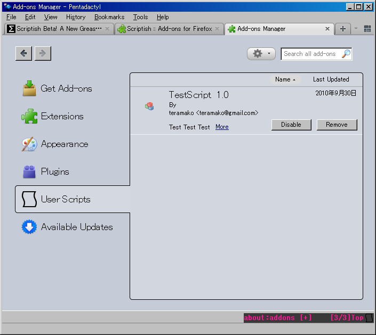Open the Bookmarks menu
The height and width of the screenshot is (335, 376).
(109, 17)
